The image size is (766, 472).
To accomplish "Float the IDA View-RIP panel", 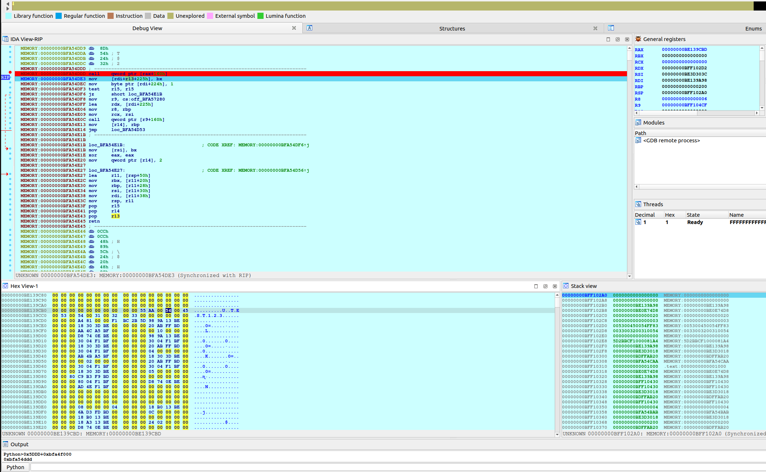I will [618, 39].
